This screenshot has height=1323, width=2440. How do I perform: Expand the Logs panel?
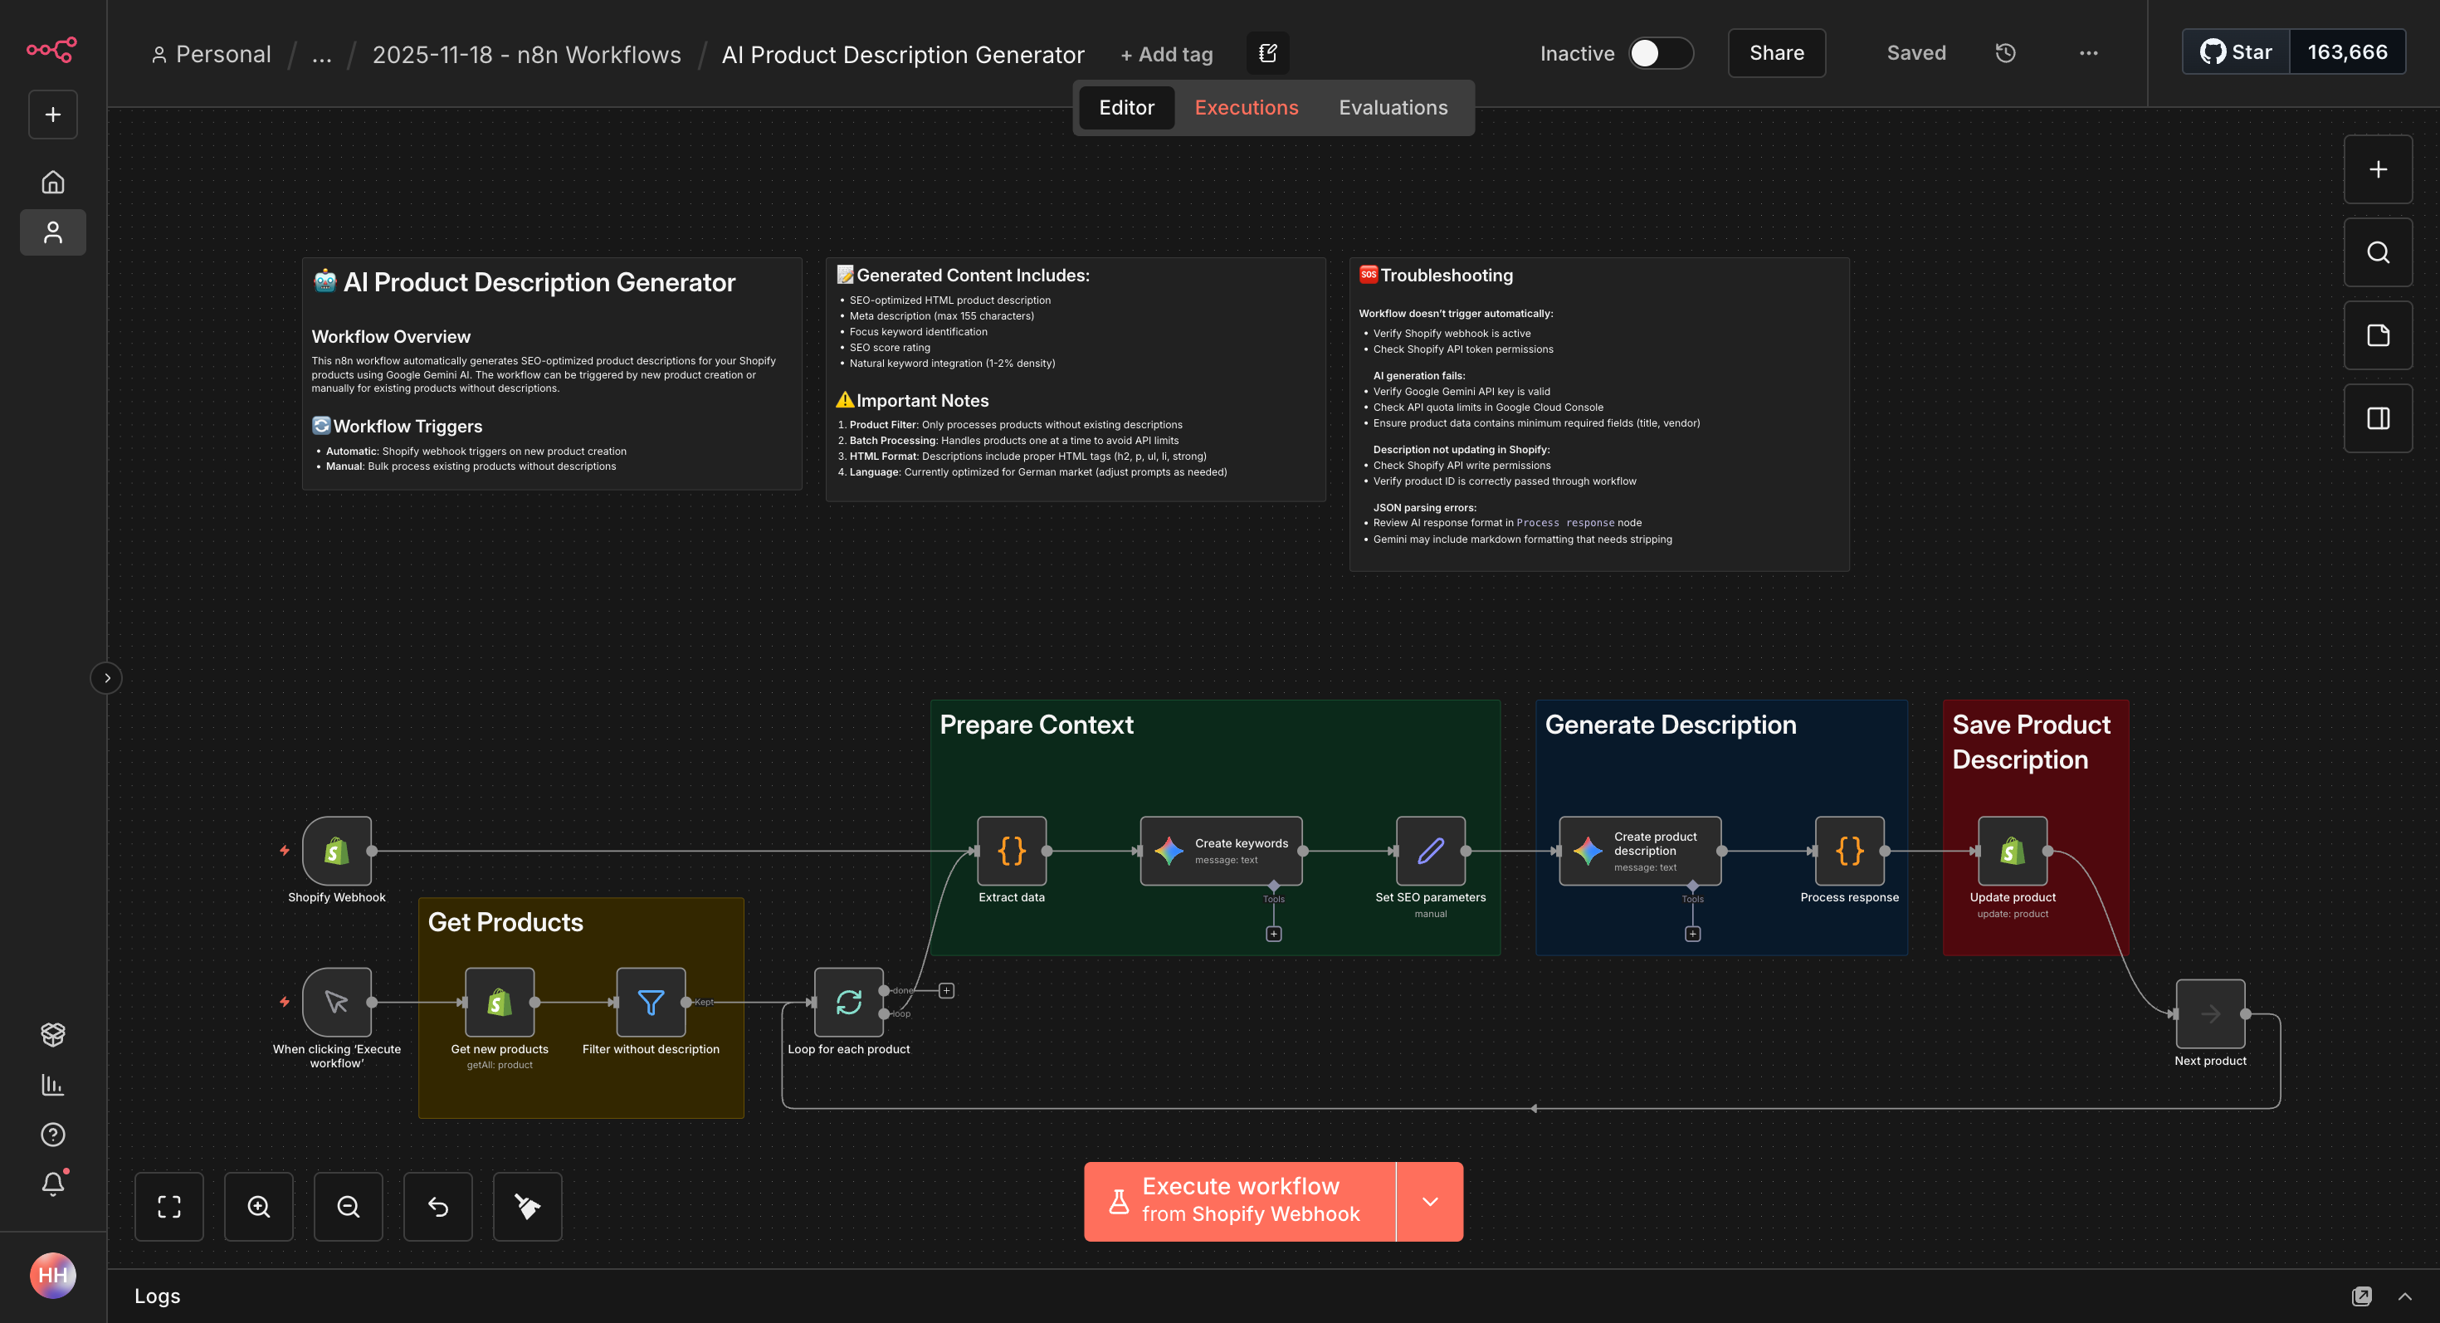2411,1296
